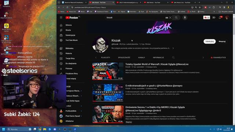Click the browser address bar
Image resolution: width=235 pixels, height=132 pixels.
(x=130, y=7)
